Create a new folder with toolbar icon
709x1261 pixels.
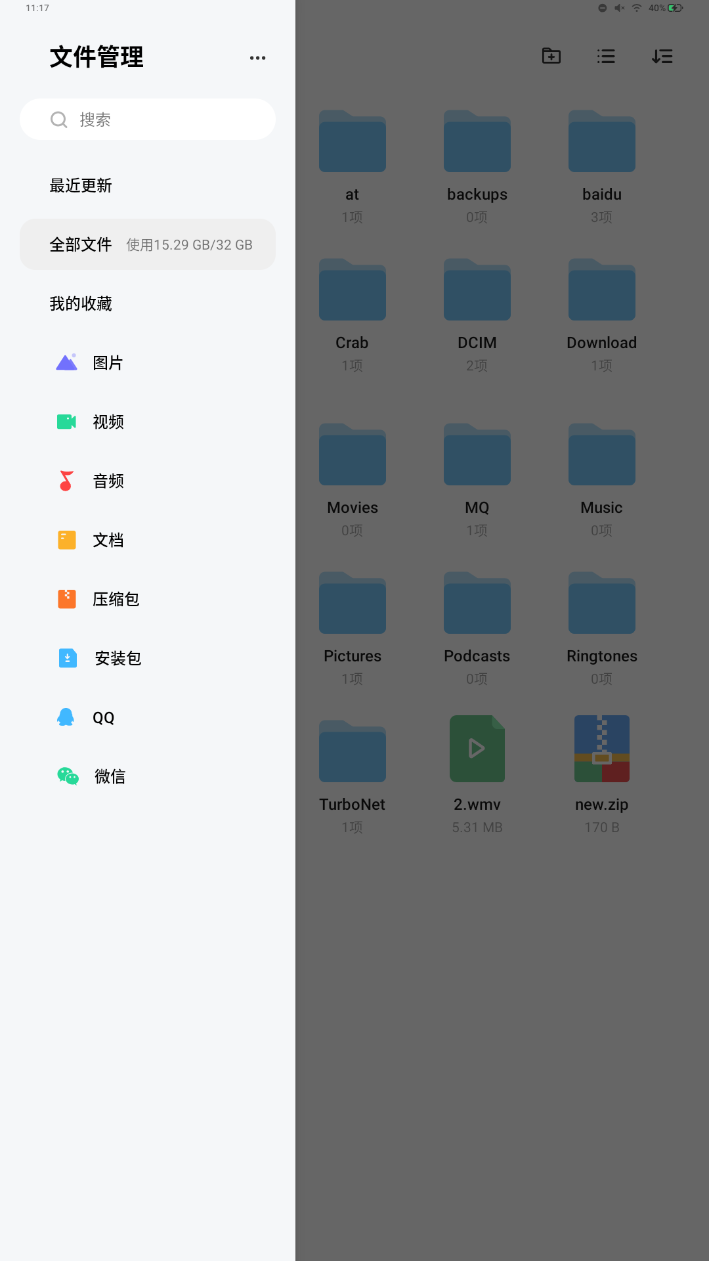pos(551,56)
